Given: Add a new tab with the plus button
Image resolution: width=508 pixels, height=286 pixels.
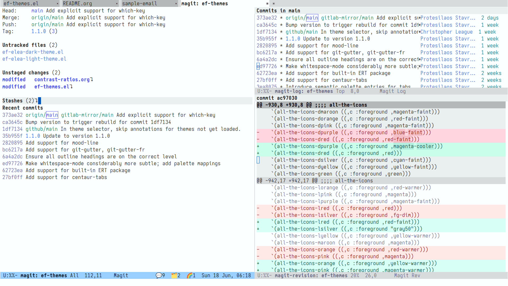Looking at the screenshot, I should (x=274, y=3).
